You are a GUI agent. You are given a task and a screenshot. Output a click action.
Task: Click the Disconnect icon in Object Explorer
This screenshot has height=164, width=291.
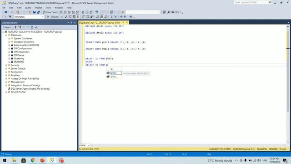pos(20,27)
